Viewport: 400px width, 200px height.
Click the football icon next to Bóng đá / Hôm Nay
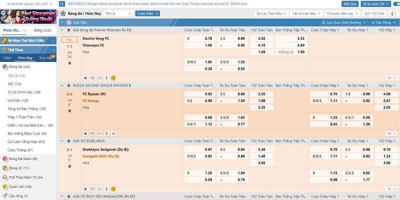63,13
